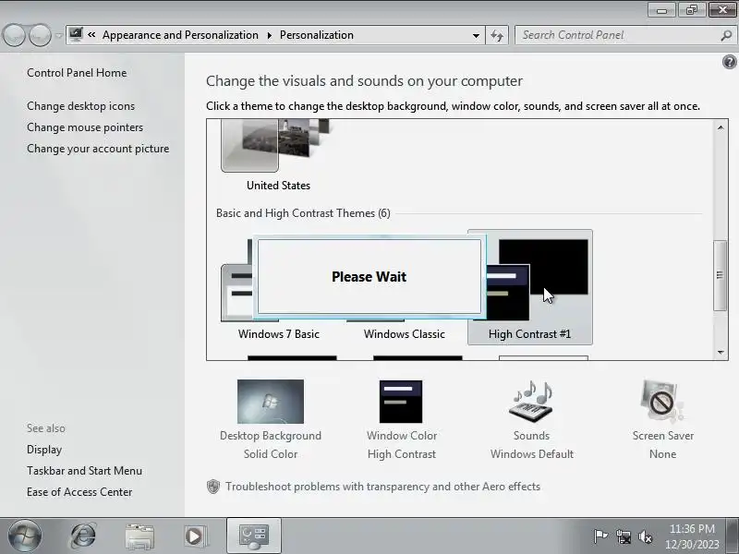Open Troubleshoot problems with transparency link
Image resolution: width=739 pixels, height=554 pixels.
click(382, 487)
